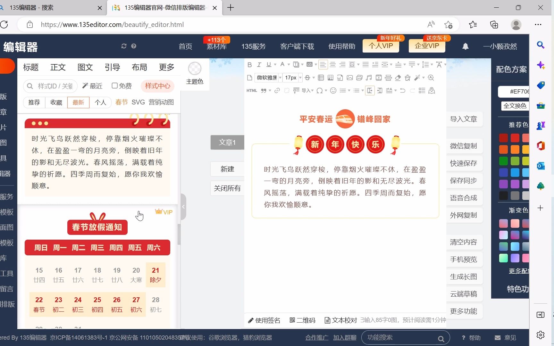Click the map location icon

click(432, 91)
